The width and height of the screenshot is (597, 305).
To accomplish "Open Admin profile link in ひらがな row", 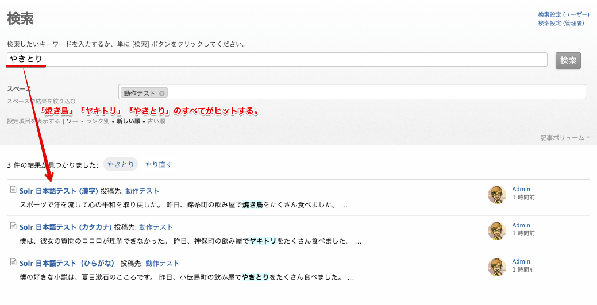I will coord(521,261).
